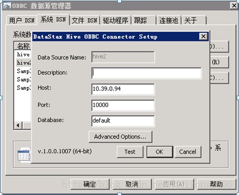Click 确定 in the ODBC administrator window

[90, 184]
